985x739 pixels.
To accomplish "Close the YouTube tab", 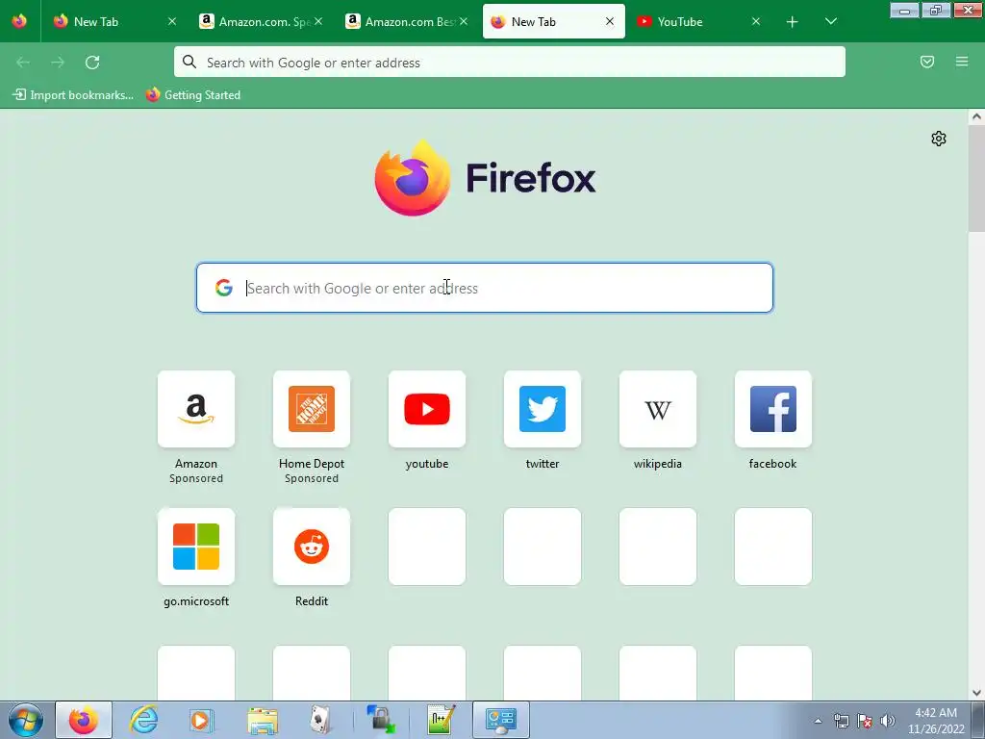I will [756, 22].
